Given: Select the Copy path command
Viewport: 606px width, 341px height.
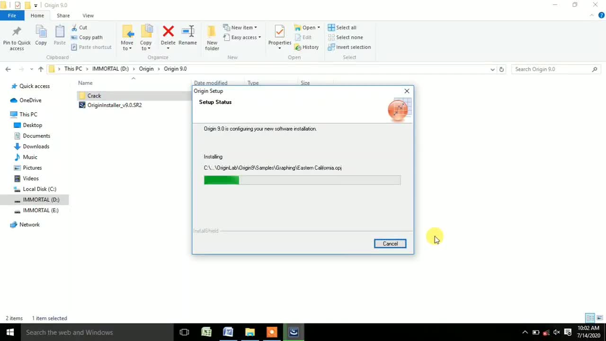Looking at the screenshot, I should 87,37.
